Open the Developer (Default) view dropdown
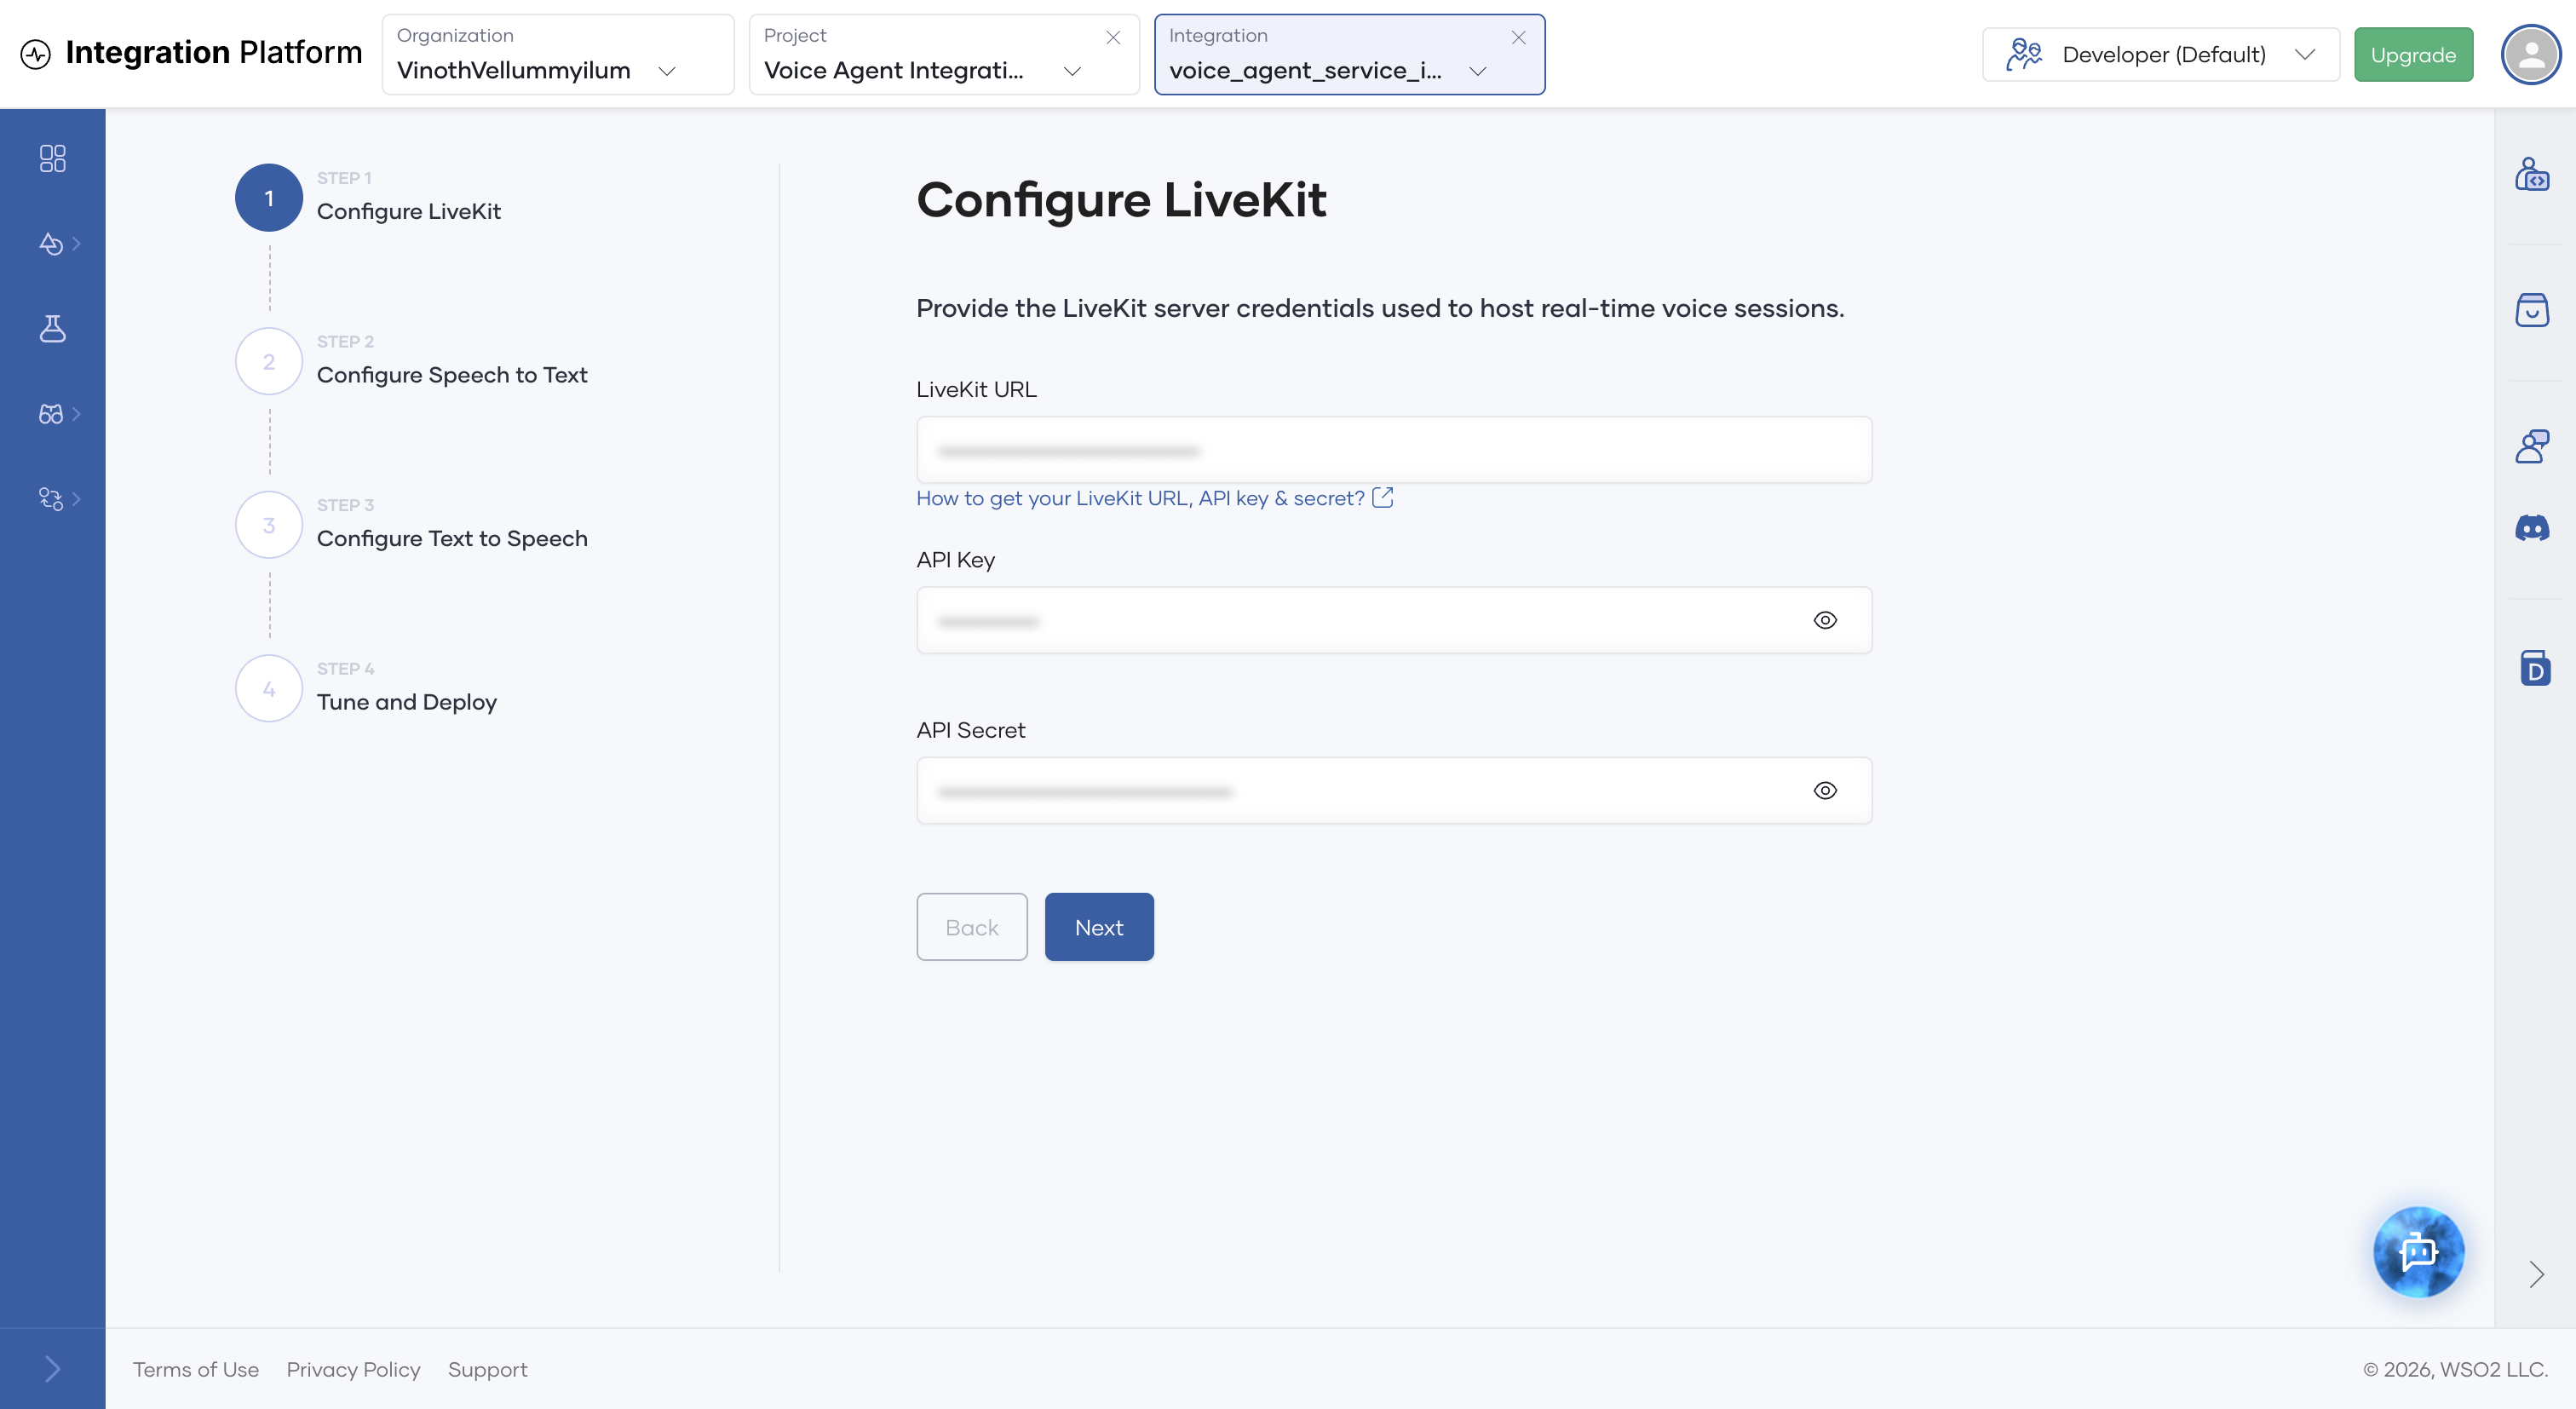The image size is (2576, 1409). click(x=2160, y=55)
